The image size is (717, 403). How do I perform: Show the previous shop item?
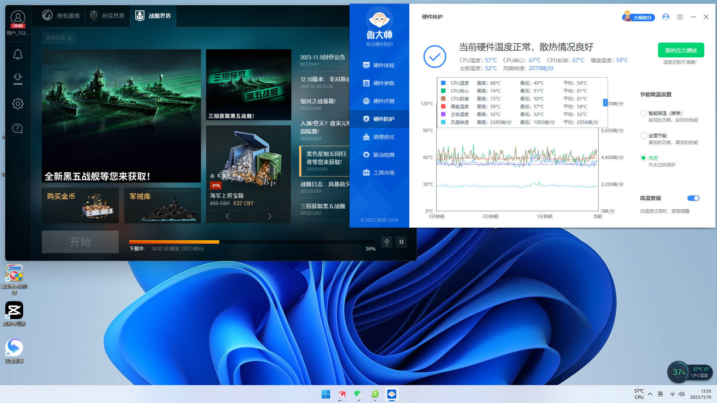[227, 216]
